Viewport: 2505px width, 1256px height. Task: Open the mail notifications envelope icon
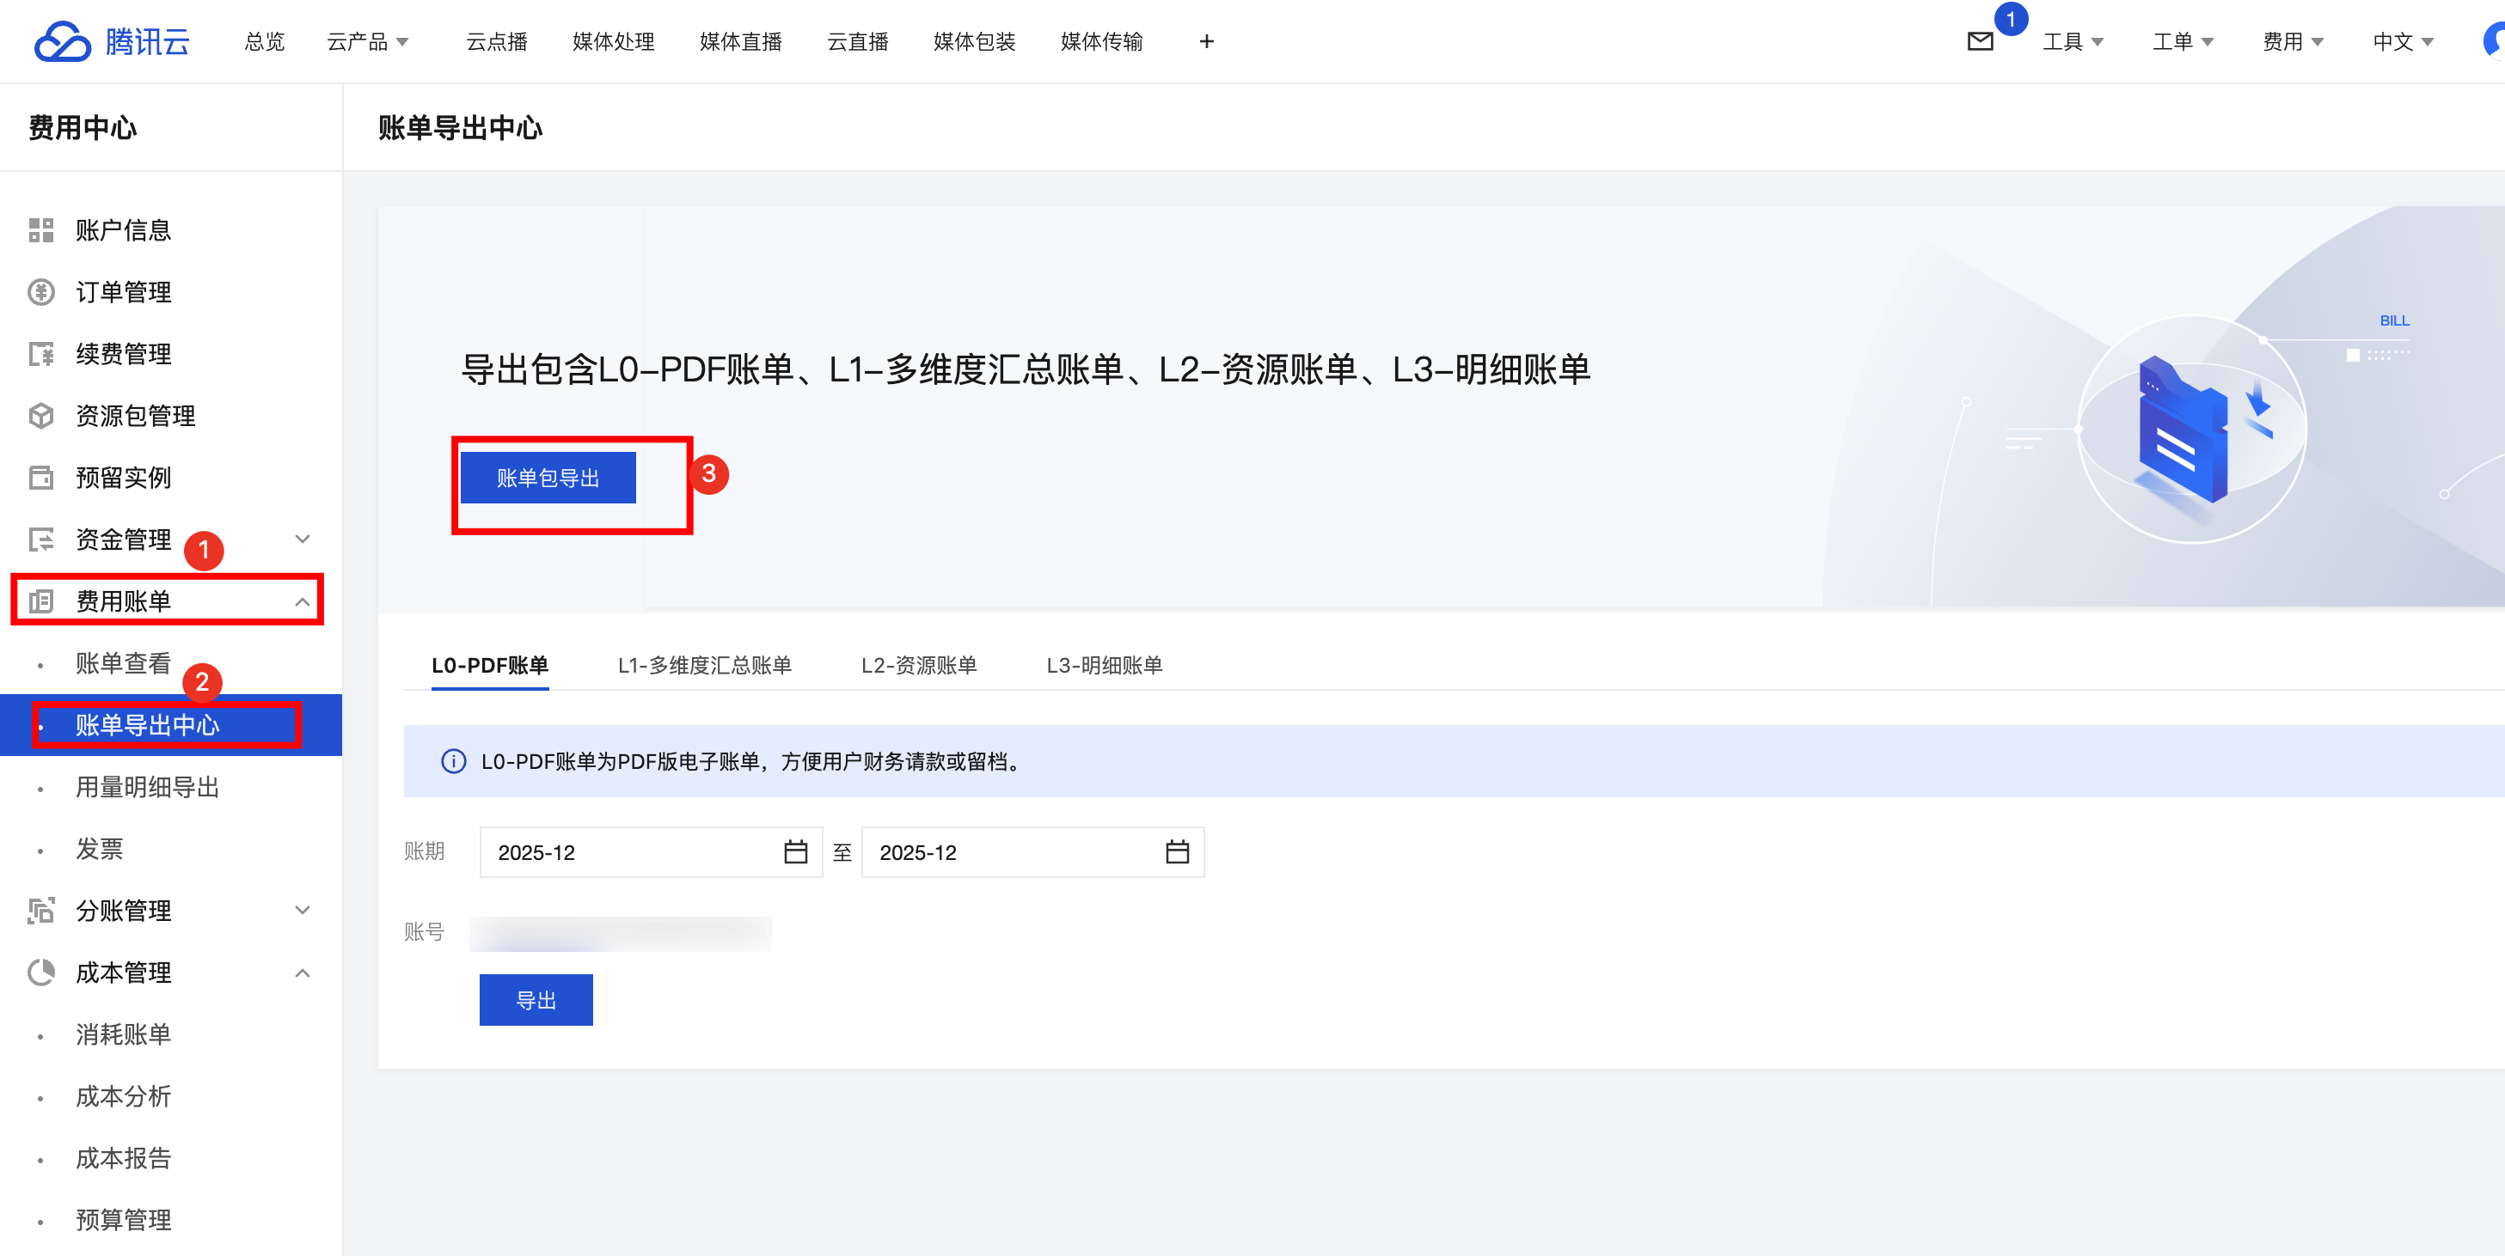tap(1980, 42)
